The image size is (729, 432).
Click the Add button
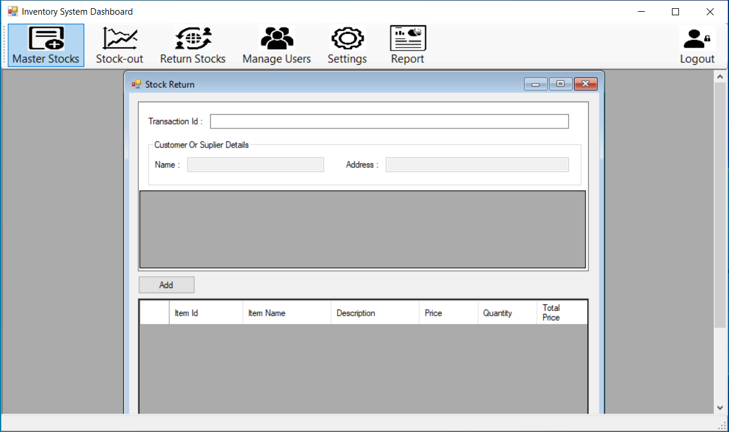(x=167, y=285)
